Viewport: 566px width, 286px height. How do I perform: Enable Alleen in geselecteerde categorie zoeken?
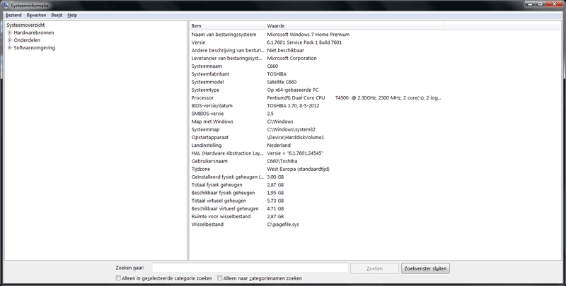(x=118, y=278)
